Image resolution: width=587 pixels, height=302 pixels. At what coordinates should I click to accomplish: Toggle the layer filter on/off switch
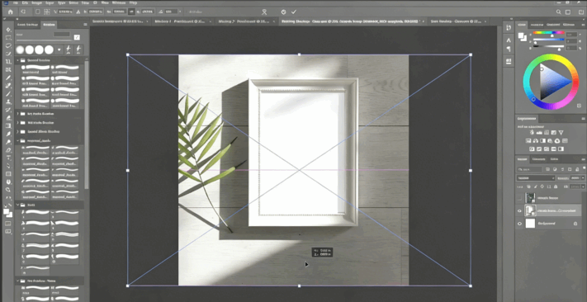pos(583,169)
